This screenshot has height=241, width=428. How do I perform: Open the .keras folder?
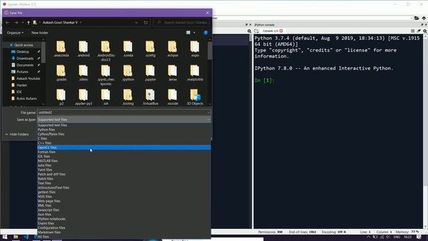click(173, 73)
